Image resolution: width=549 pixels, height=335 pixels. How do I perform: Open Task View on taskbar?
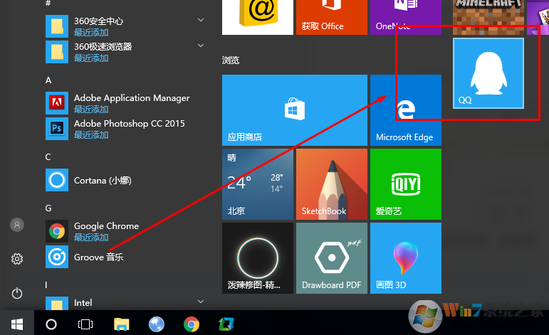[x=85, y=324]
